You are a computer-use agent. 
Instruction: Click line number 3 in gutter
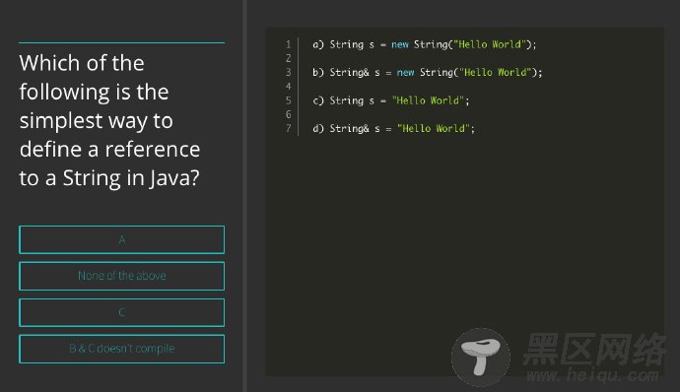289,73
